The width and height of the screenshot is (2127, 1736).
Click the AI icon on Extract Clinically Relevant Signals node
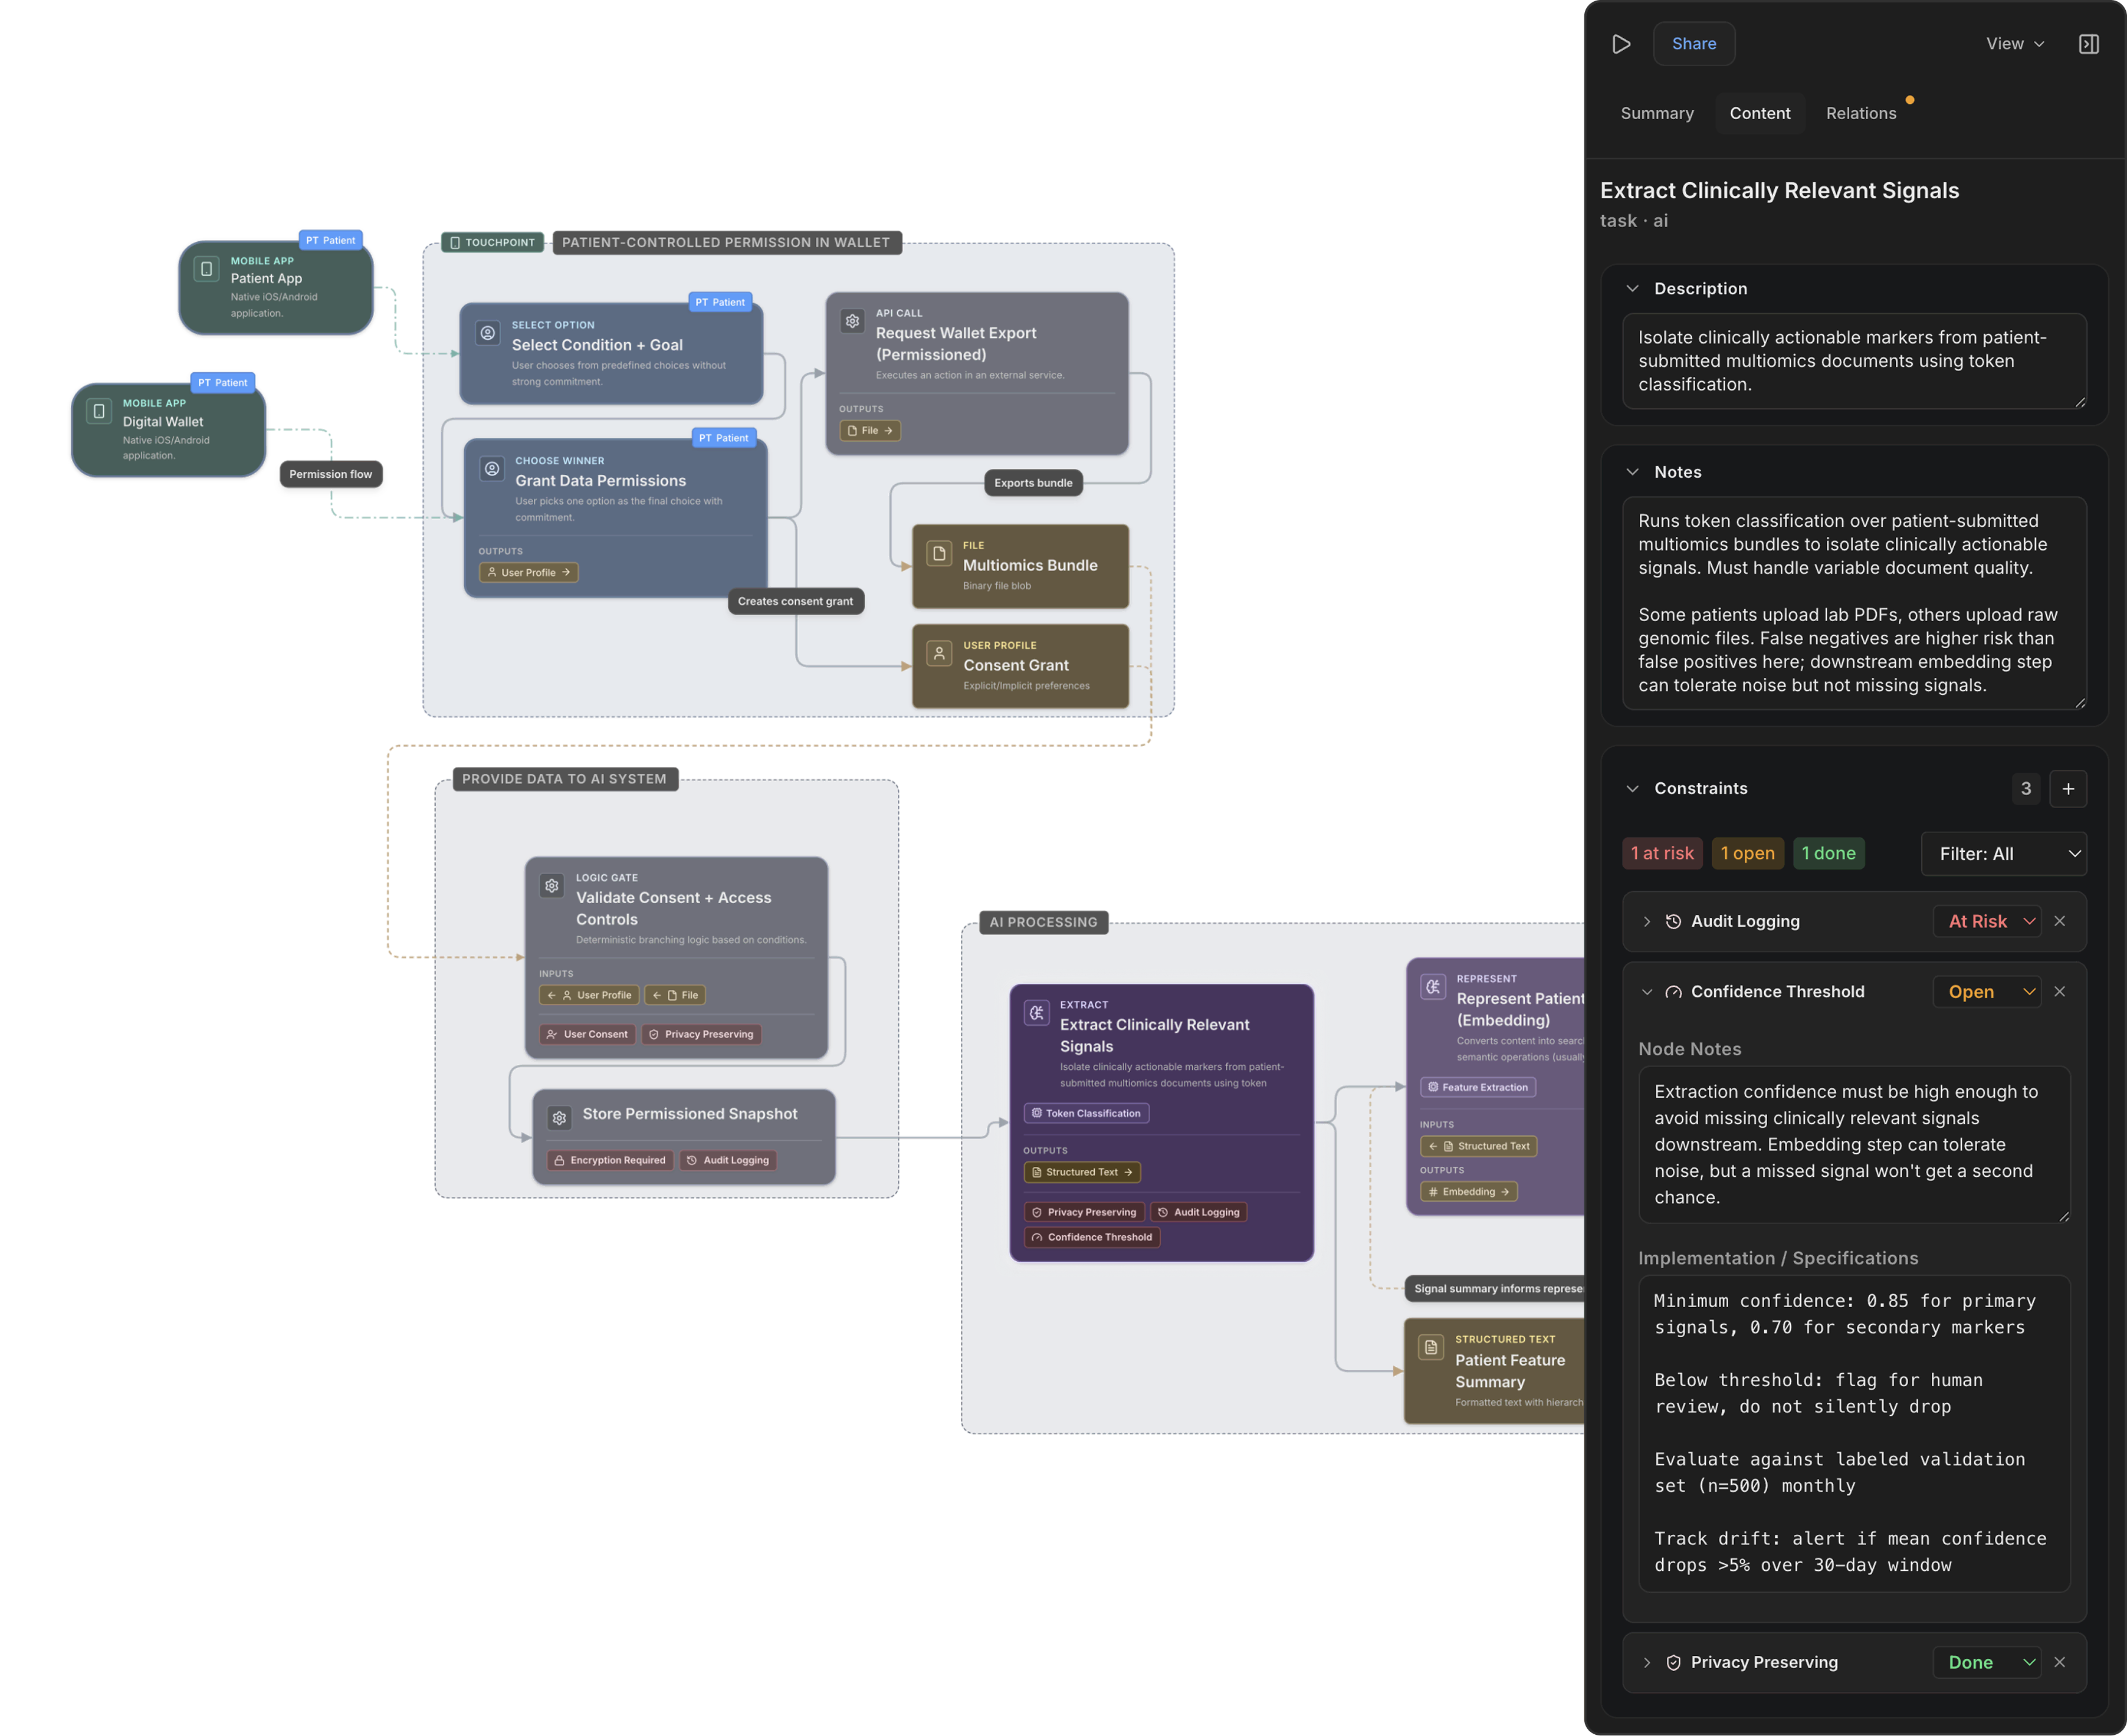[1037, 1013]
